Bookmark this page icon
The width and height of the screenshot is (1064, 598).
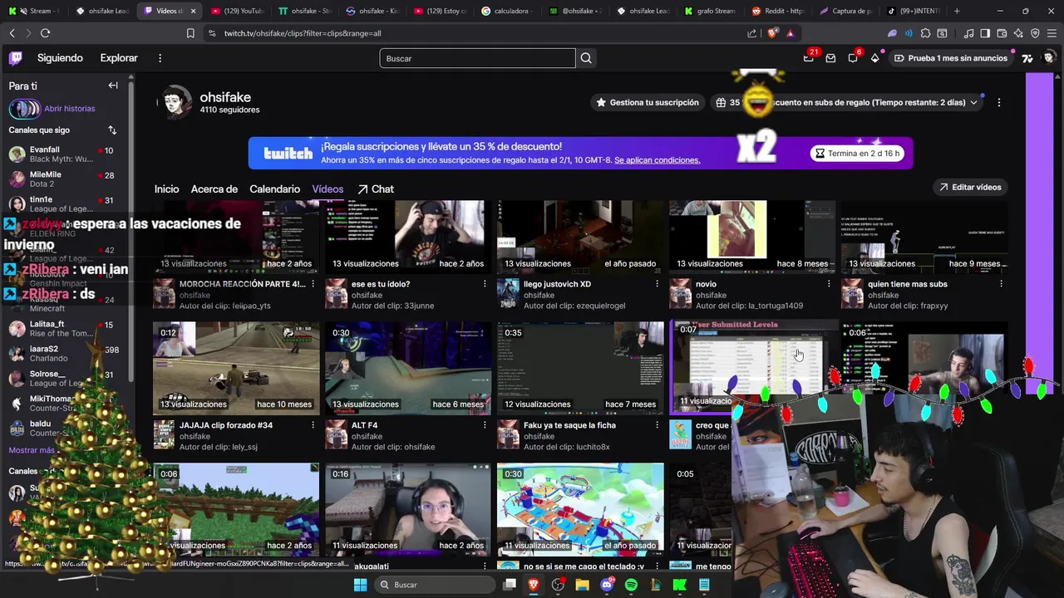(190, 33)
